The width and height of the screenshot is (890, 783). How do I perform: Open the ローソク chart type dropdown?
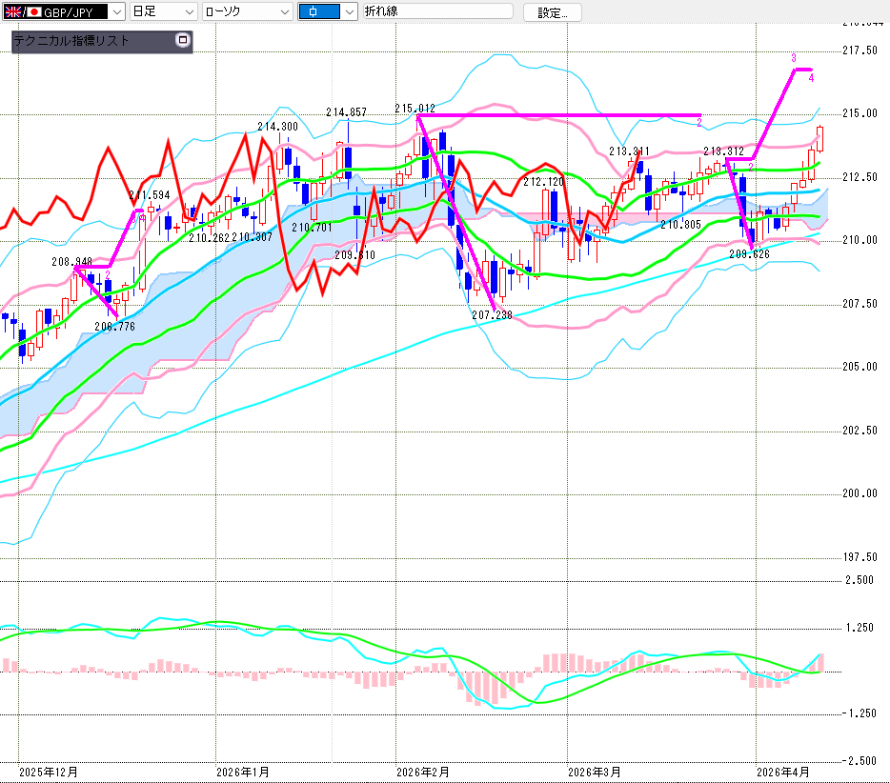[282, 12]
